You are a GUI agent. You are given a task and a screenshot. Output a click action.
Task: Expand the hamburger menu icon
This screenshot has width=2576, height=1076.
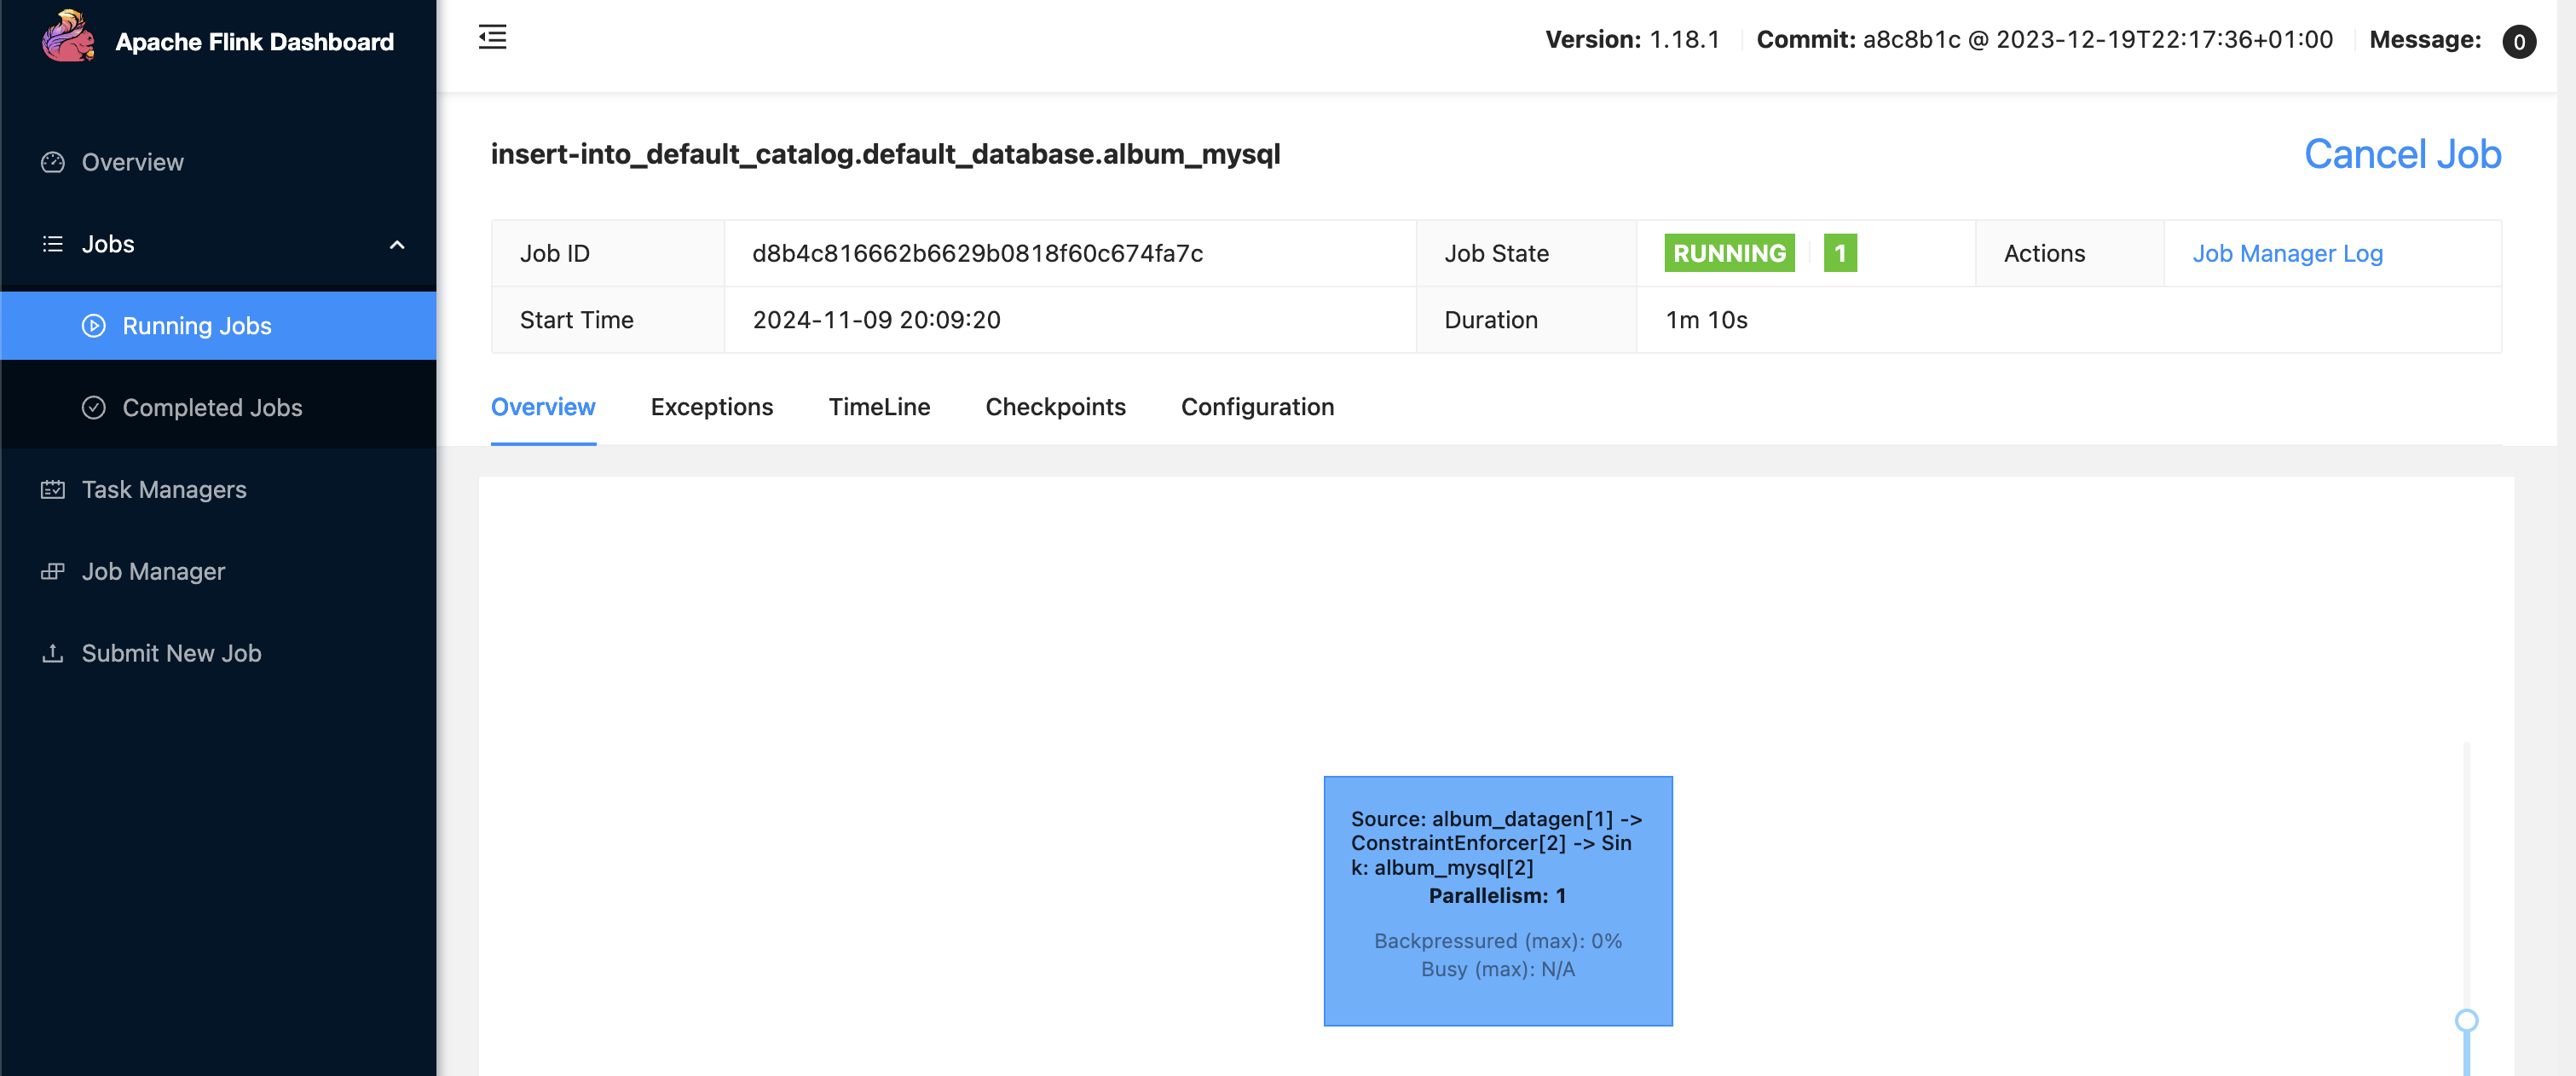point(491,36)
